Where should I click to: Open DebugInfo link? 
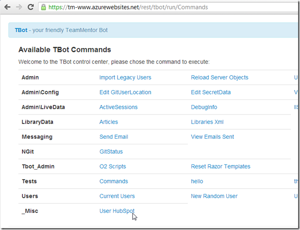pos(204,107)
